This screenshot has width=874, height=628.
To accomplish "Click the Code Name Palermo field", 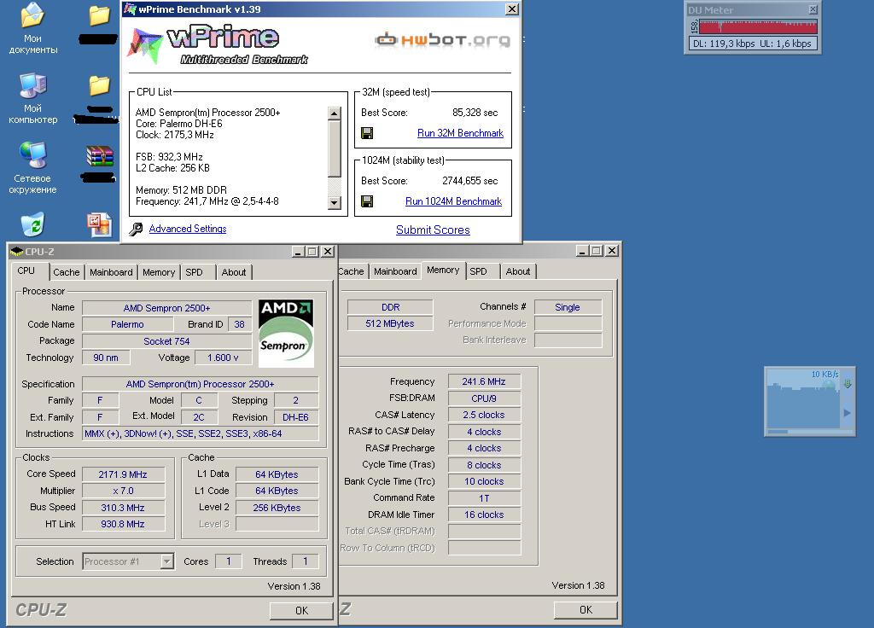I will click(x=127, y=324).
